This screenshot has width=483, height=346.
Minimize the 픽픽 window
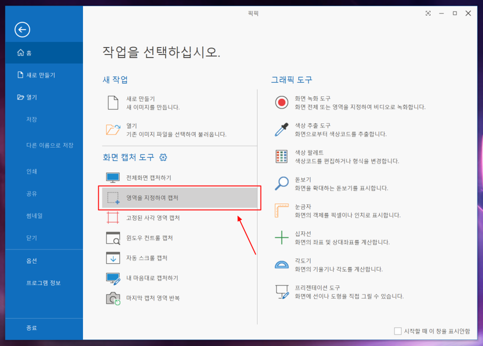pyautogui.click(x=441, y=13)
